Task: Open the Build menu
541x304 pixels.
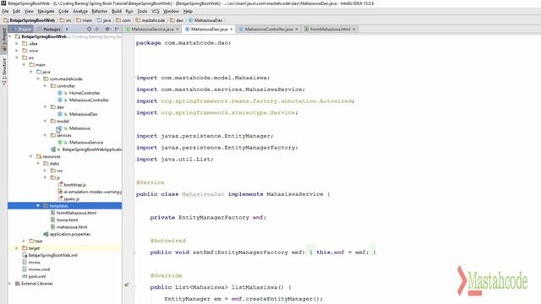Action: point(117,11)
